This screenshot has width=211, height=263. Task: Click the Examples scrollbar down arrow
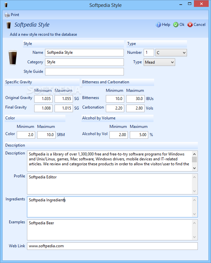195,237
